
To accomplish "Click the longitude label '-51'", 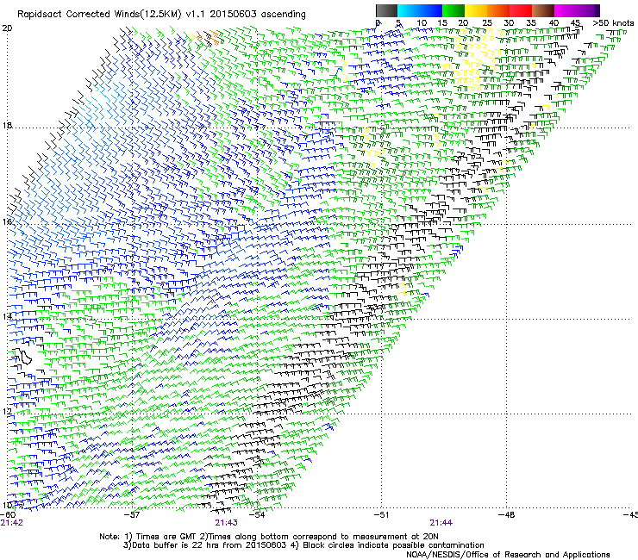I will click(381, 514).
